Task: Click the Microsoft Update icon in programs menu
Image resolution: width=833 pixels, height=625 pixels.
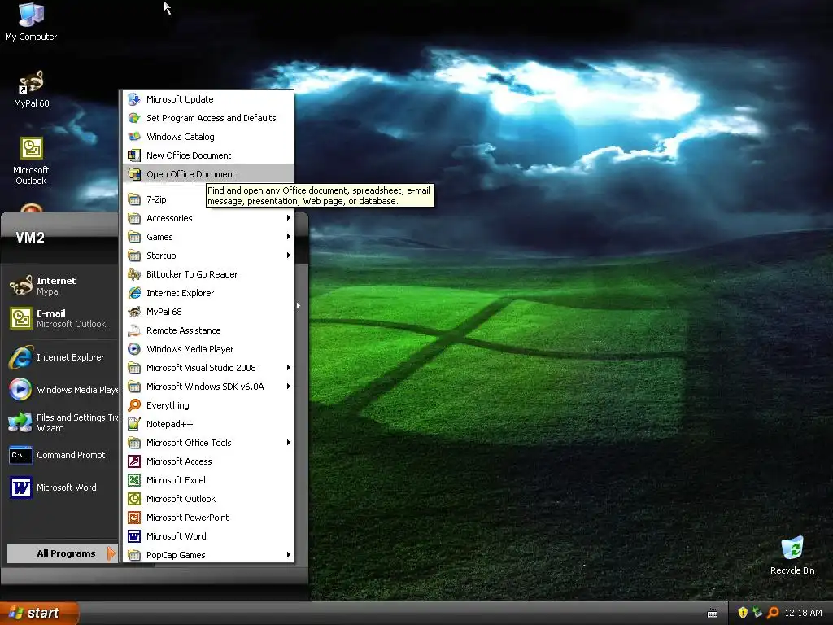Action: 134,99
